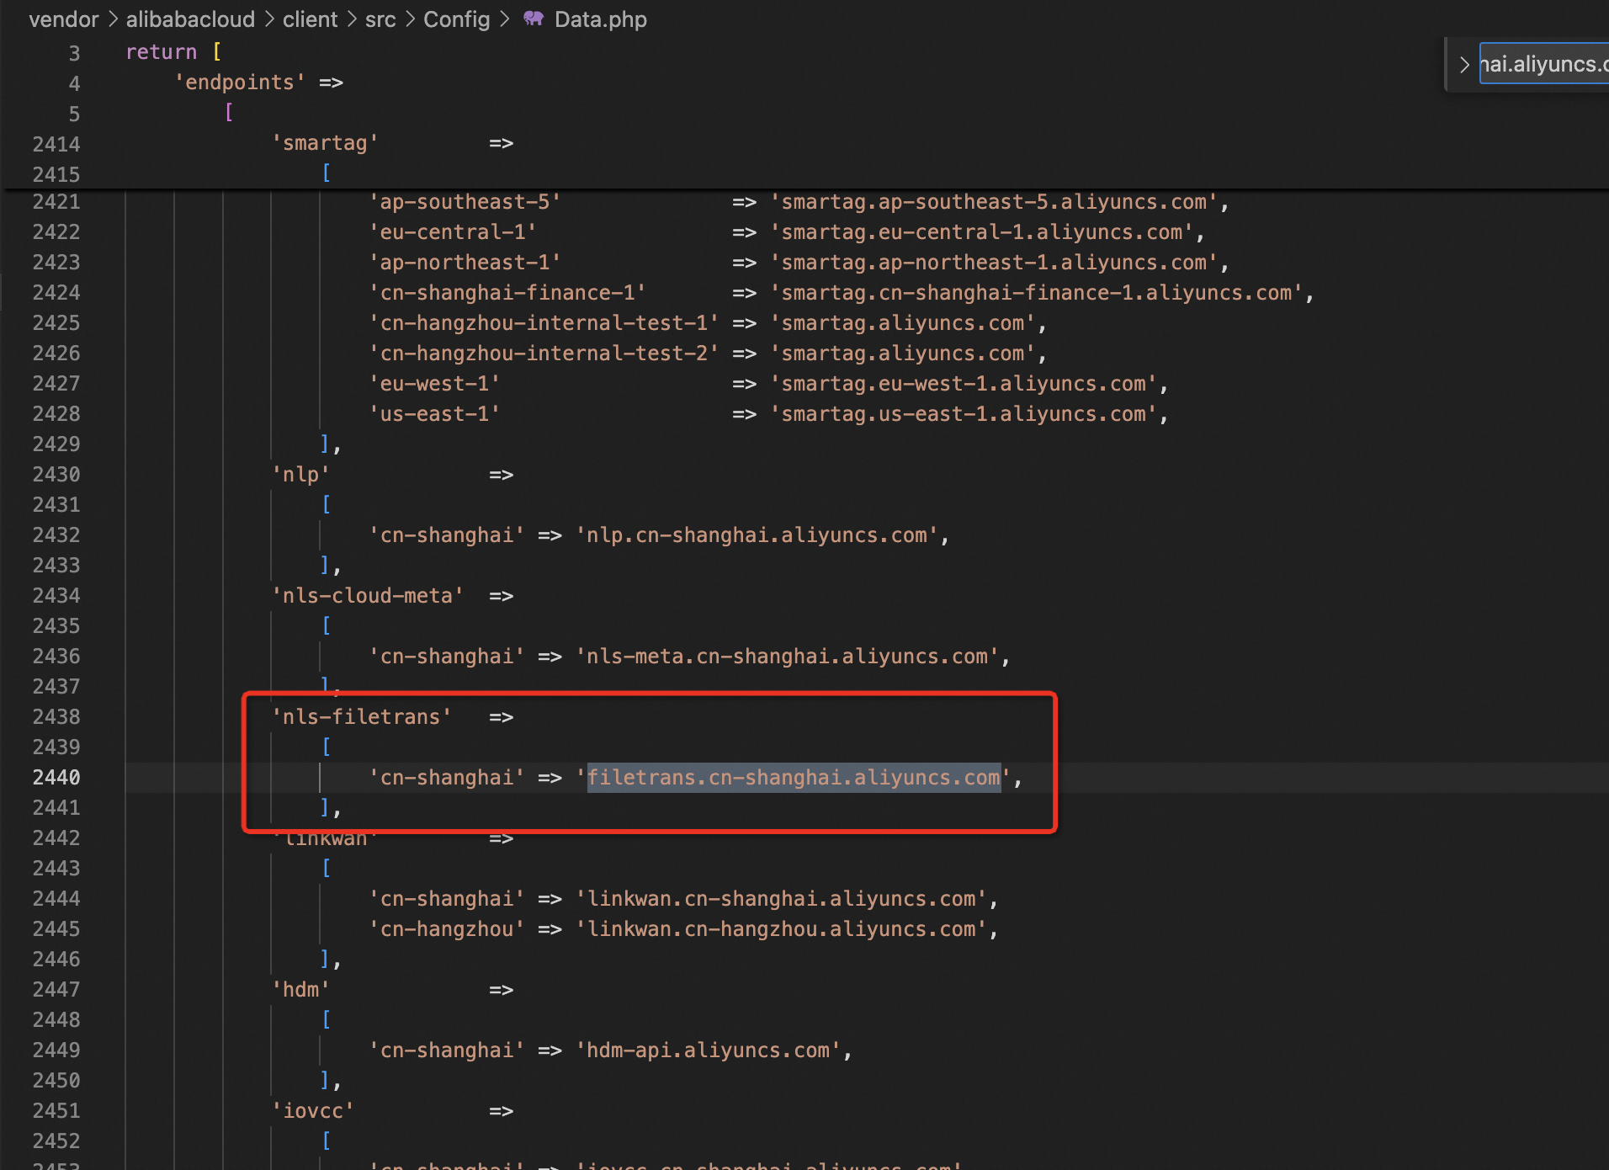Open the src breadcrumb folder
The height and width of the screenshot is (1170, 1609).
tap(380, 19)
